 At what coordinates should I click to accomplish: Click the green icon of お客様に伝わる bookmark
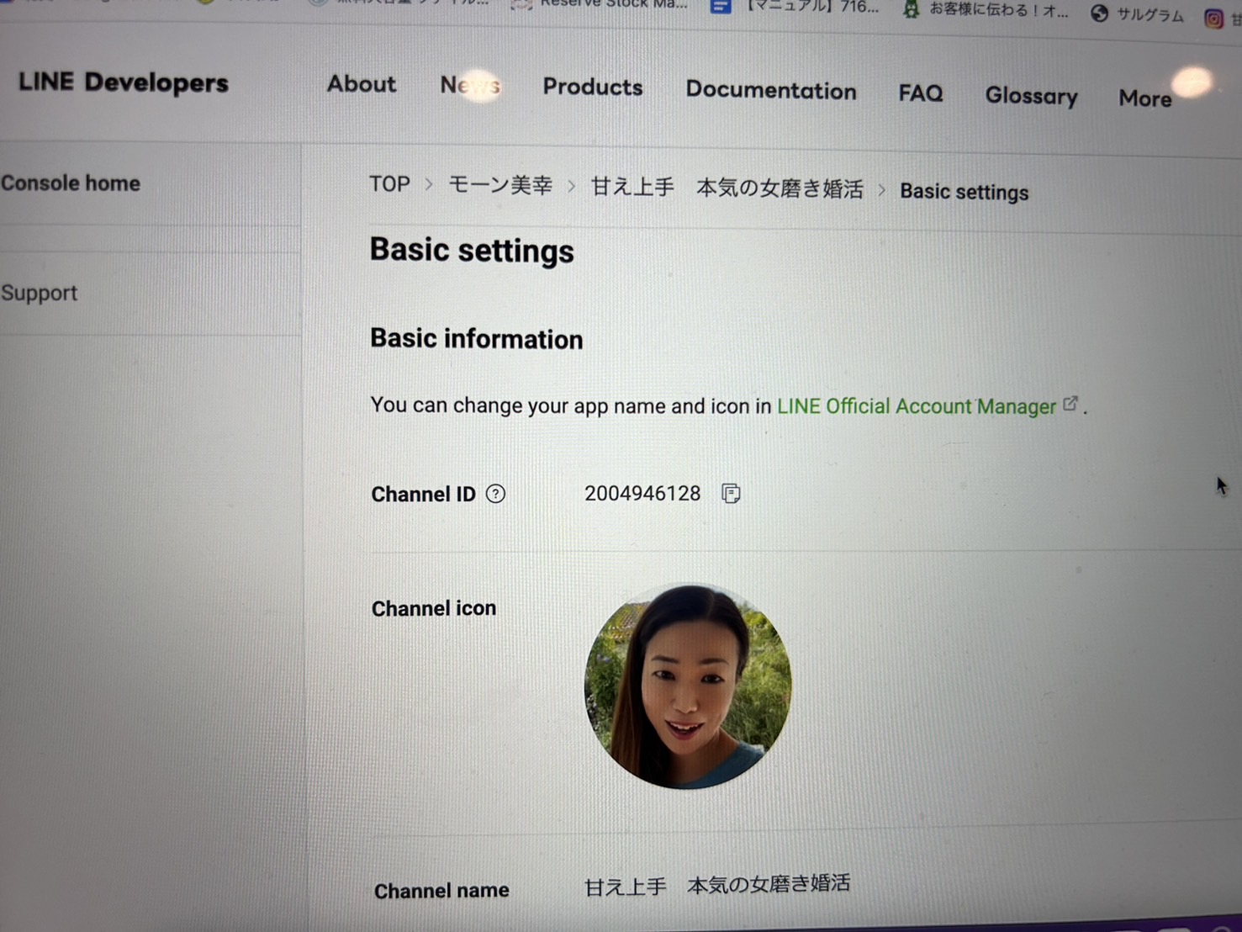click(911, 9)
